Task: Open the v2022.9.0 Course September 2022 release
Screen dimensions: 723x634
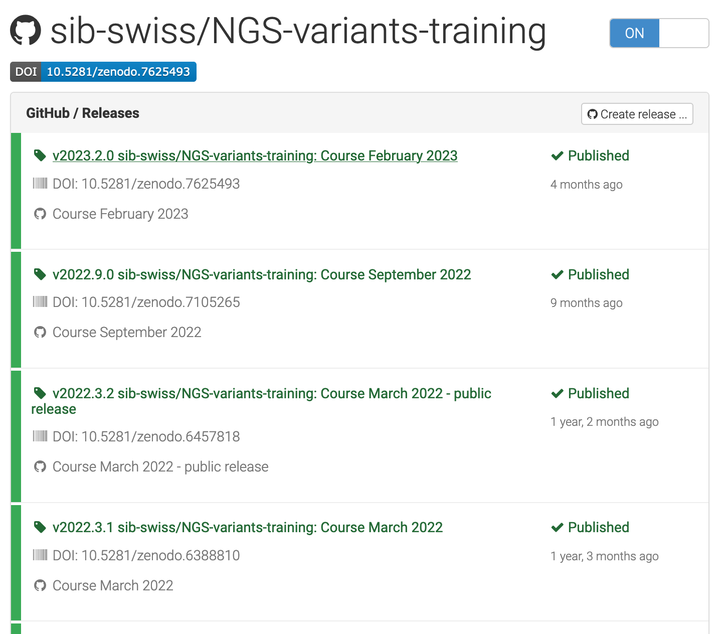Action: pos(262,274)
